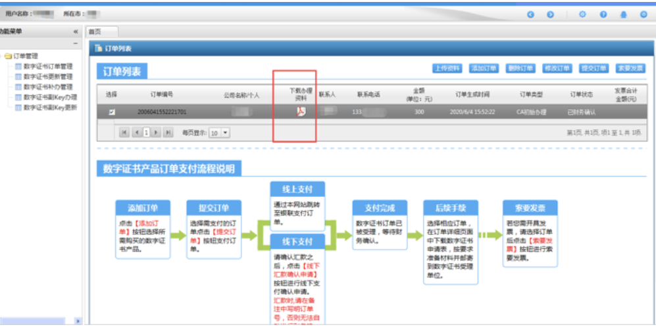656x327 pixels.
Task: Go to the next page of orders
Action: (157, 133)
